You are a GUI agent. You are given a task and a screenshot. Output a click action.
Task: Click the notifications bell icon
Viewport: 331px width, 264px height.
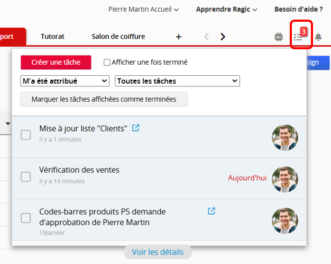318,37
